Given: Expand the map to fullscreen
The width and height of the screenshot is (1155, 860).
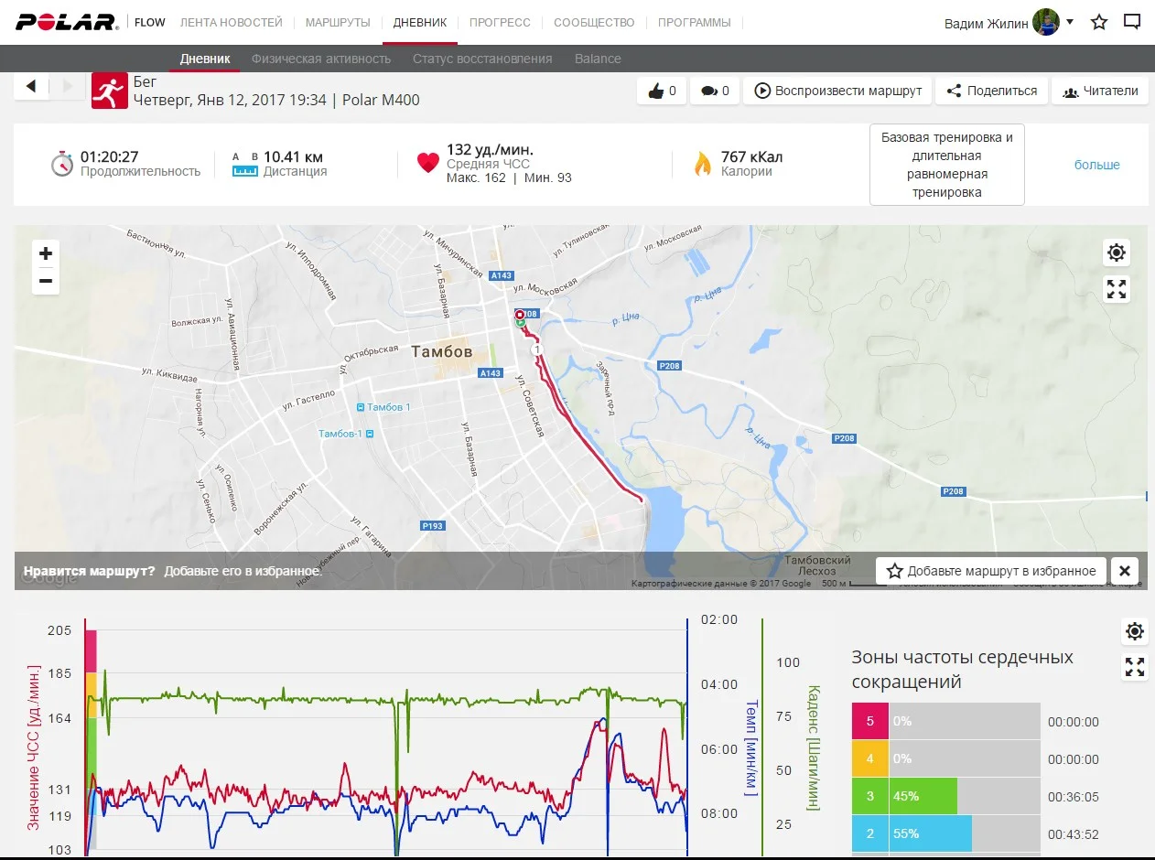Looking at the screenshot, I should pyautogui.click(x=1117, y=289).
